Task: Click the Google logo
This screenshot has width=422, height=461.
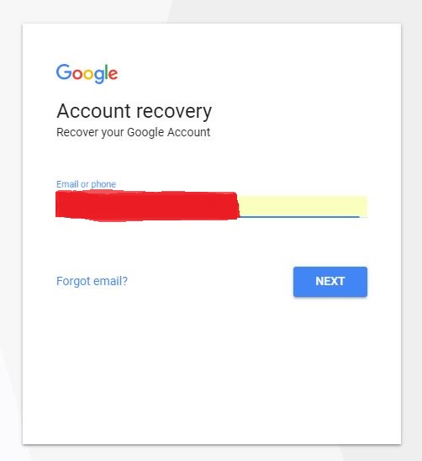Action: tap(87, 73)
